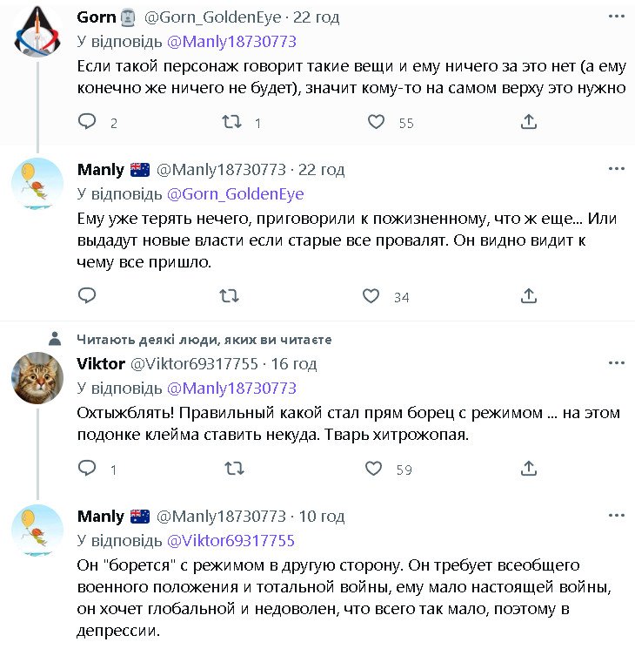The width and height of the screenshot is (635, 649).
Task: Open more options on Manly's last tweet
Action: pyautogui.click(x=617, y=516)
